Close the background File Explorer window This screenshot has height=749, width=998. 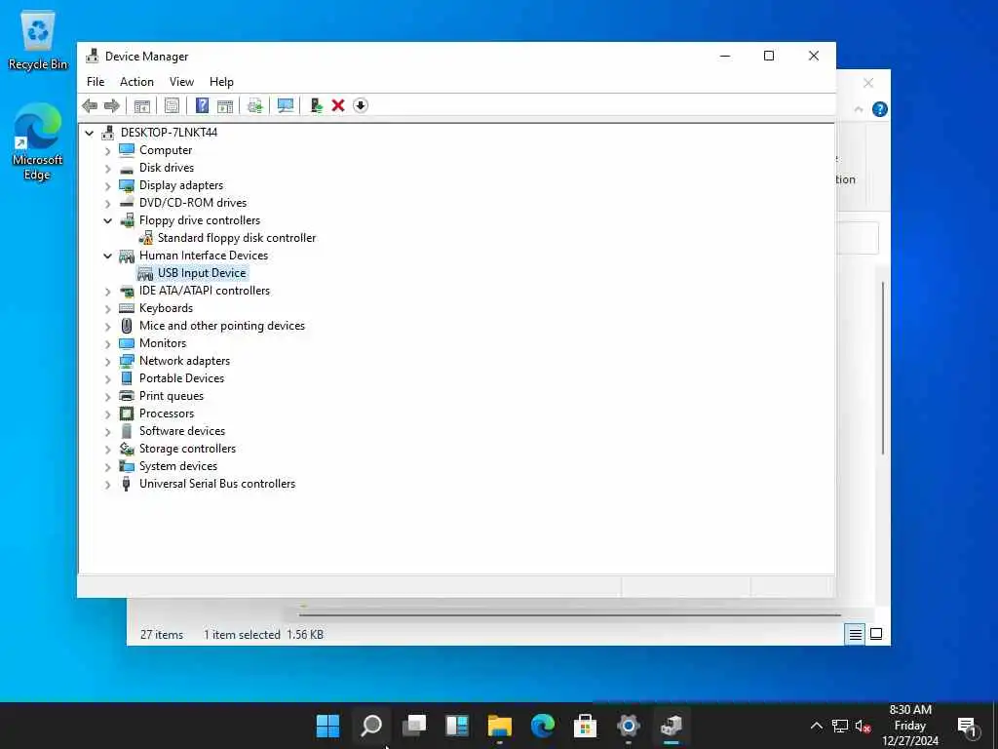(x=868, y=84)
